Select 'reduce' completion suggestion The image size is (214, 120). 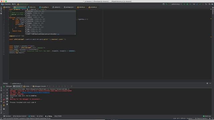tap(50, 17)
